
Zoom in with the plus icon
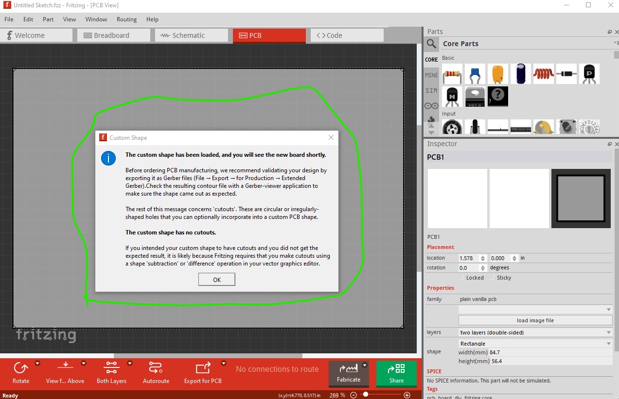[407, 395]
